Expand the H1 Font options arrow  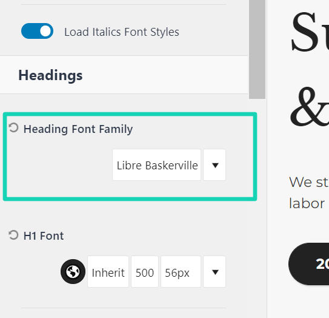tap(214, 272)
